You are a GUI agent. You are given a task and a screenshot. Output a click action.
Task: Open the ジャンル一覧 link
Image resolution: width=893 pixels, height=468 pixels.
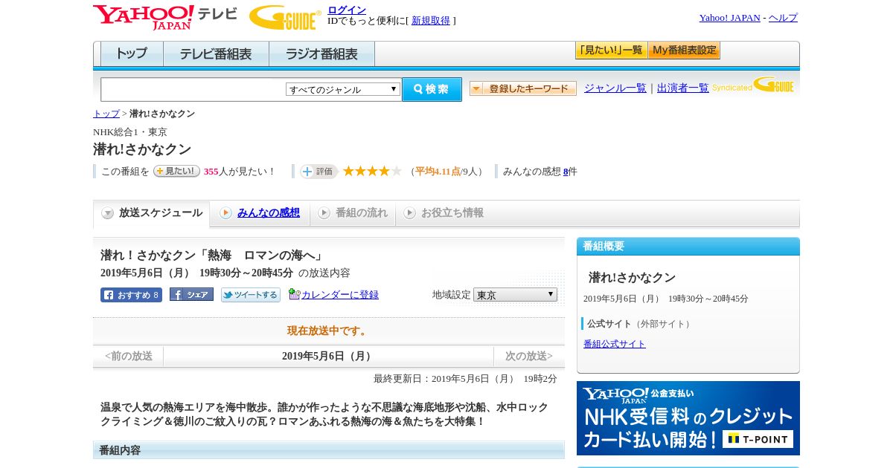[615, 88]
